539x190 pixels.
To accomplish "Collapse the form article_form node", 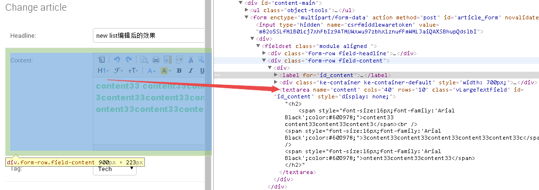I will point(246,17).
